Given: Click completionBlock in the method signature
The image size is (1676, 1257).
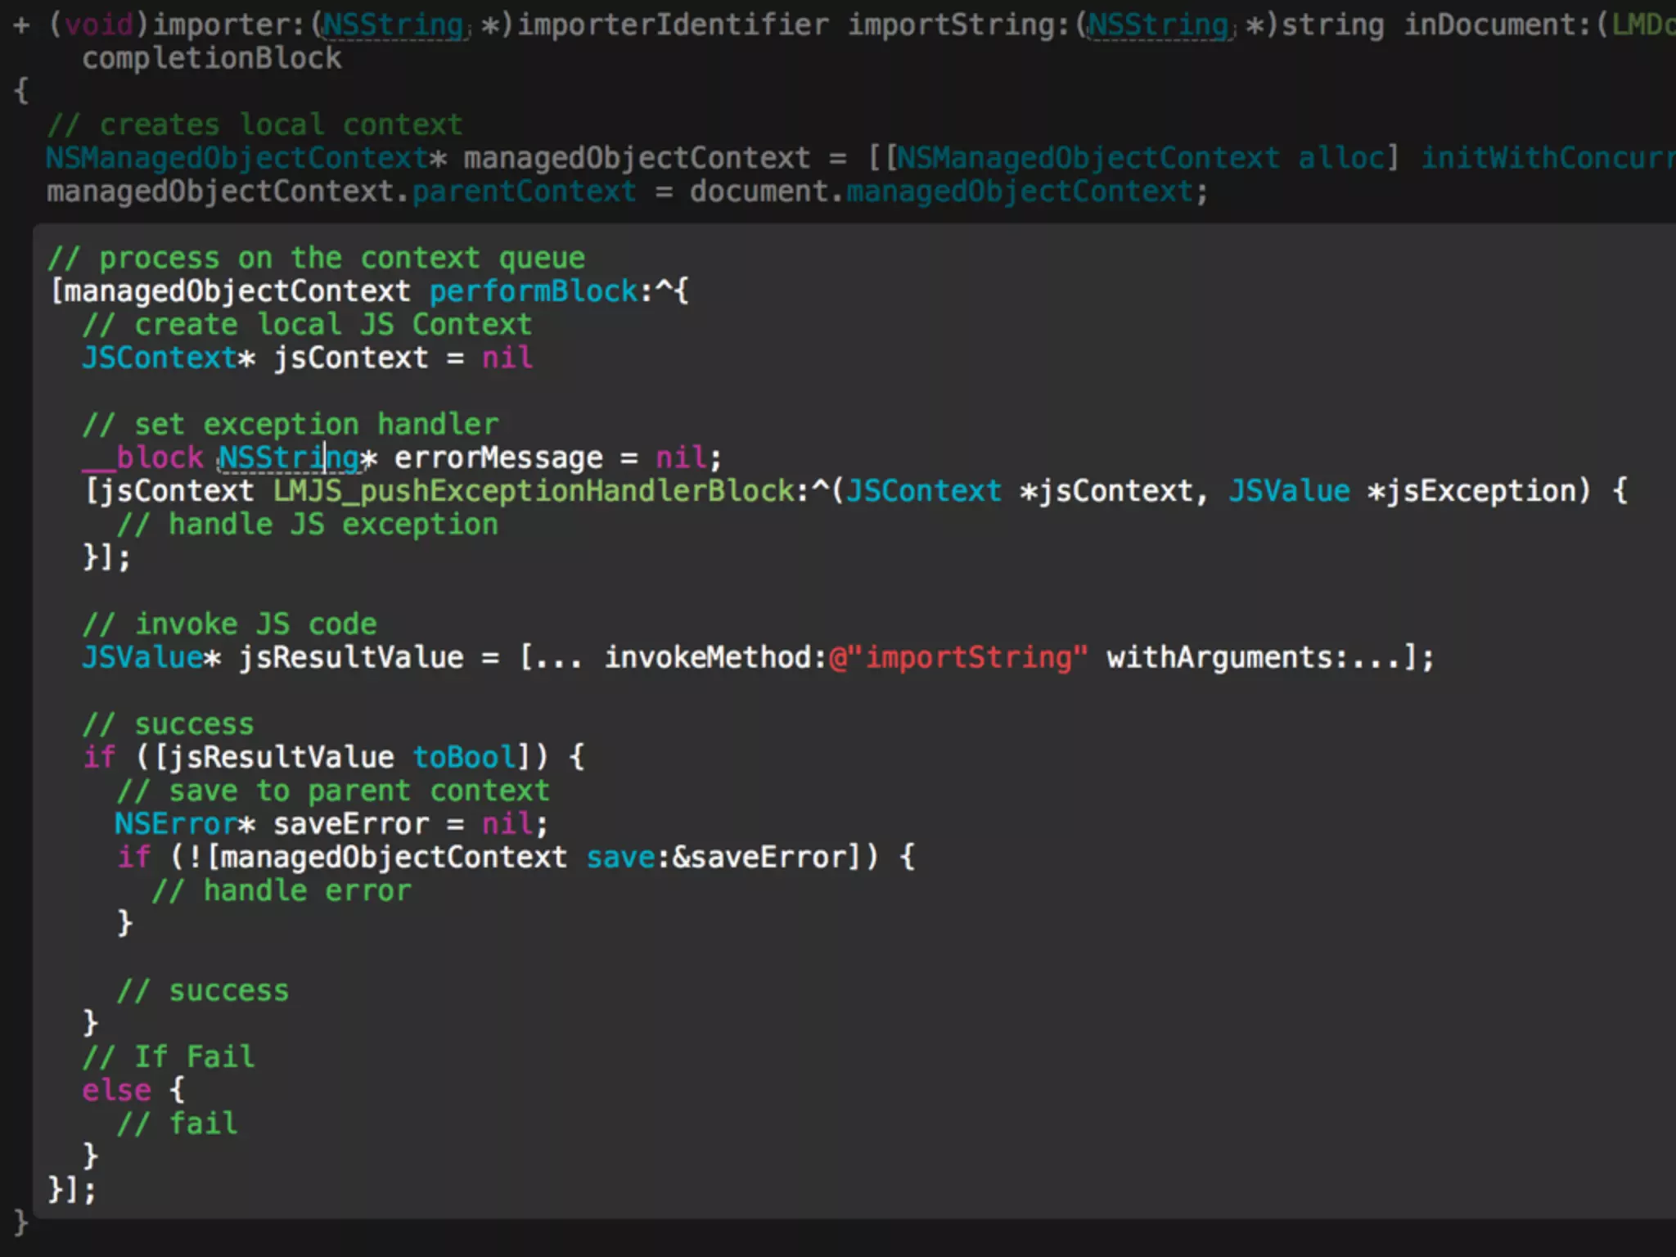Looking at the screenshot, I should (211, 58).
